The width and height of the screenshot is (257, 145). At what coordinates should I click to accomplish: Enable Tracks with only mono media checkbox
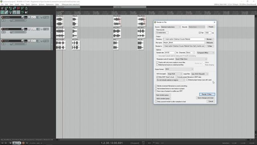point(157,62)
